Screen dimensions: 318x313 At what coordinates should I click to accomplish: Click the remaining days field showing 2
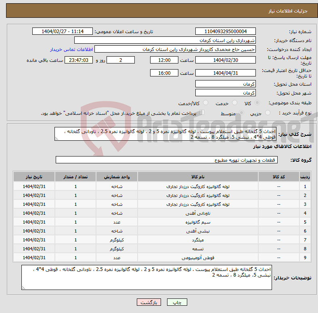[x=121, y=60]
